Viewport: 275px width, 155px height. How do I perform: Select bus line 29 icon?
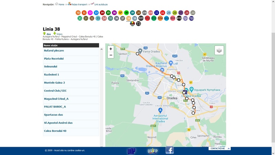pyautogui.click(x=193, y=13)
